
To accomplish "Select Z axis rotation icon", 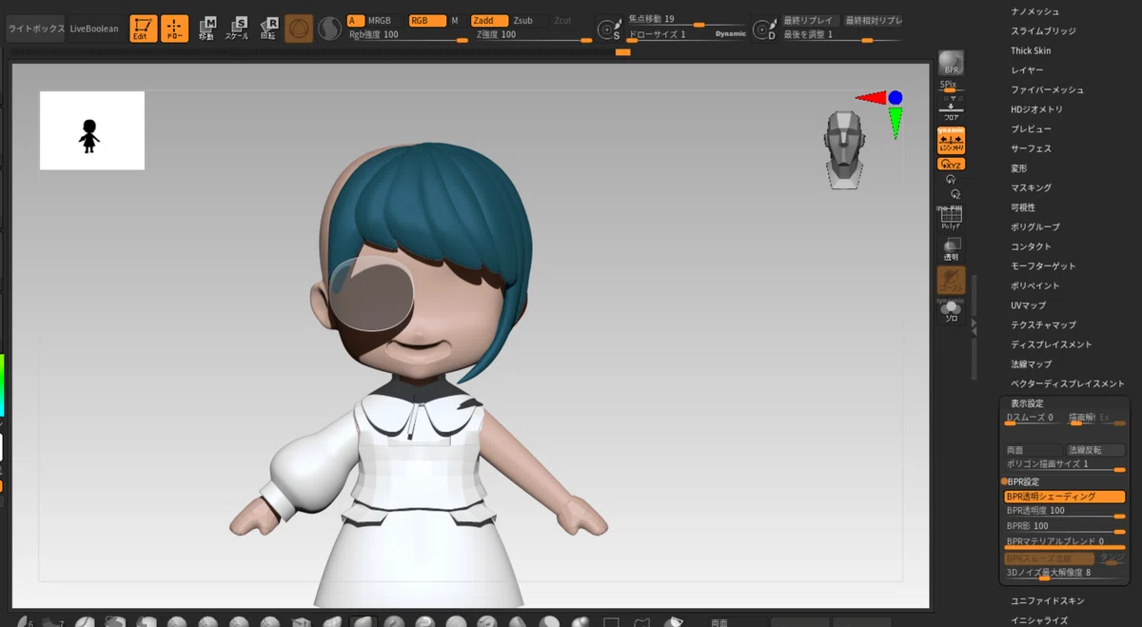I will click(x=955, y=193).
